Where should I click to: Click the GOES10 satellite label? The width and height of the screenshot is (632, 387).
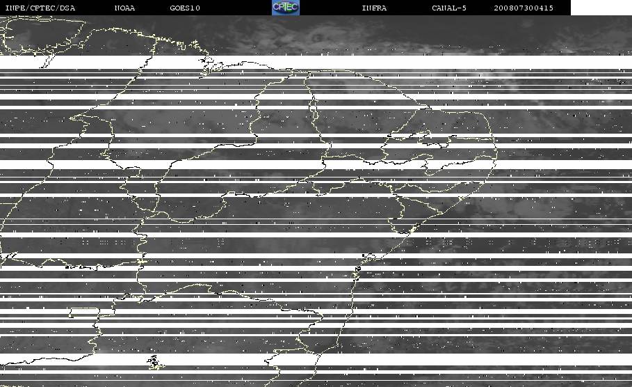point(185,8)
